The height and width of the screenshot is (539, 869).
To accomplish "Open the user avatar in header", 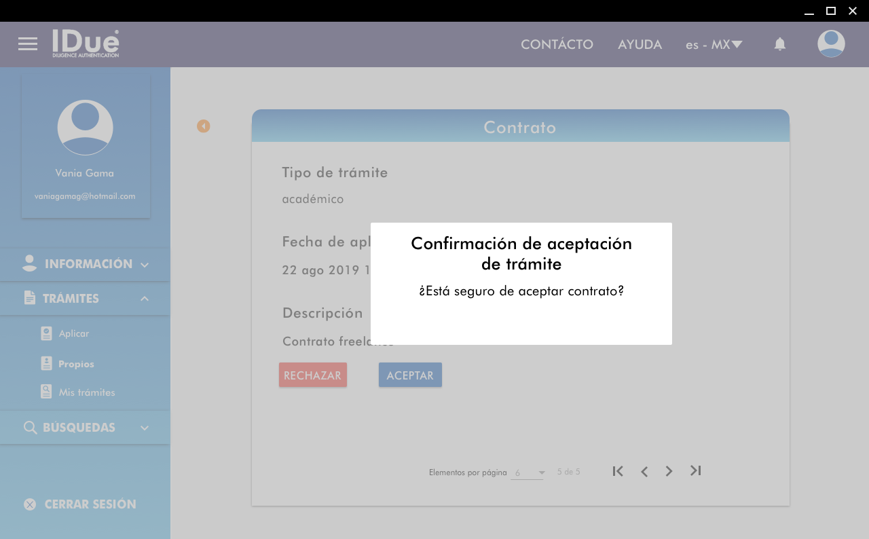I will 831,44.
